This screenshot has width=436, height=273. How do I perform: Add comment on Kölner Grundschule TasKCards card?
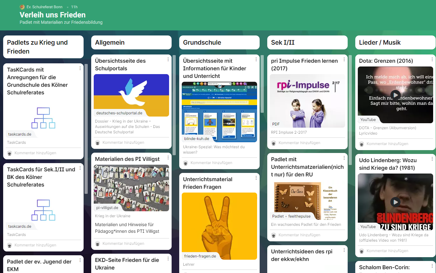coord(35,153)
